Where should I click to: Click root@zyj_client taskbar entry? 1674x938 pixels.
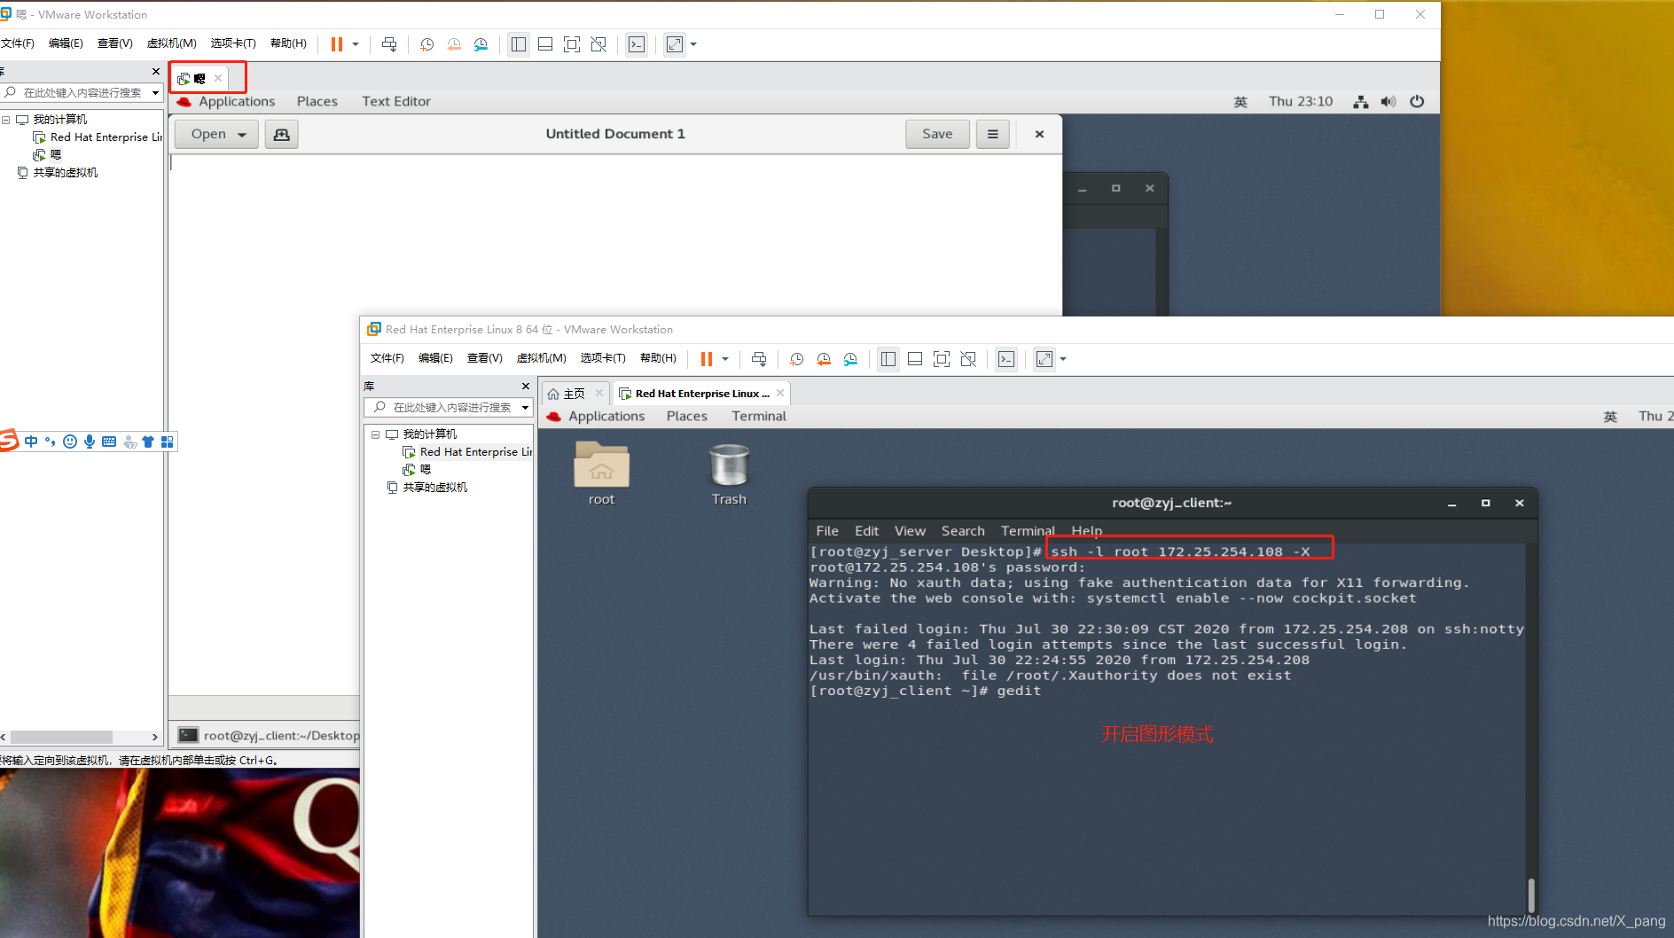[x=269, y=735]
